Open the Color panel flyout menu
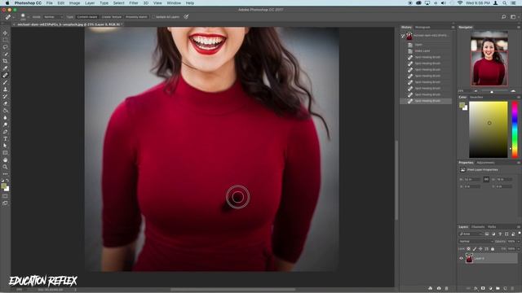Viewport: 522px width, 293px height. (519, 98)
